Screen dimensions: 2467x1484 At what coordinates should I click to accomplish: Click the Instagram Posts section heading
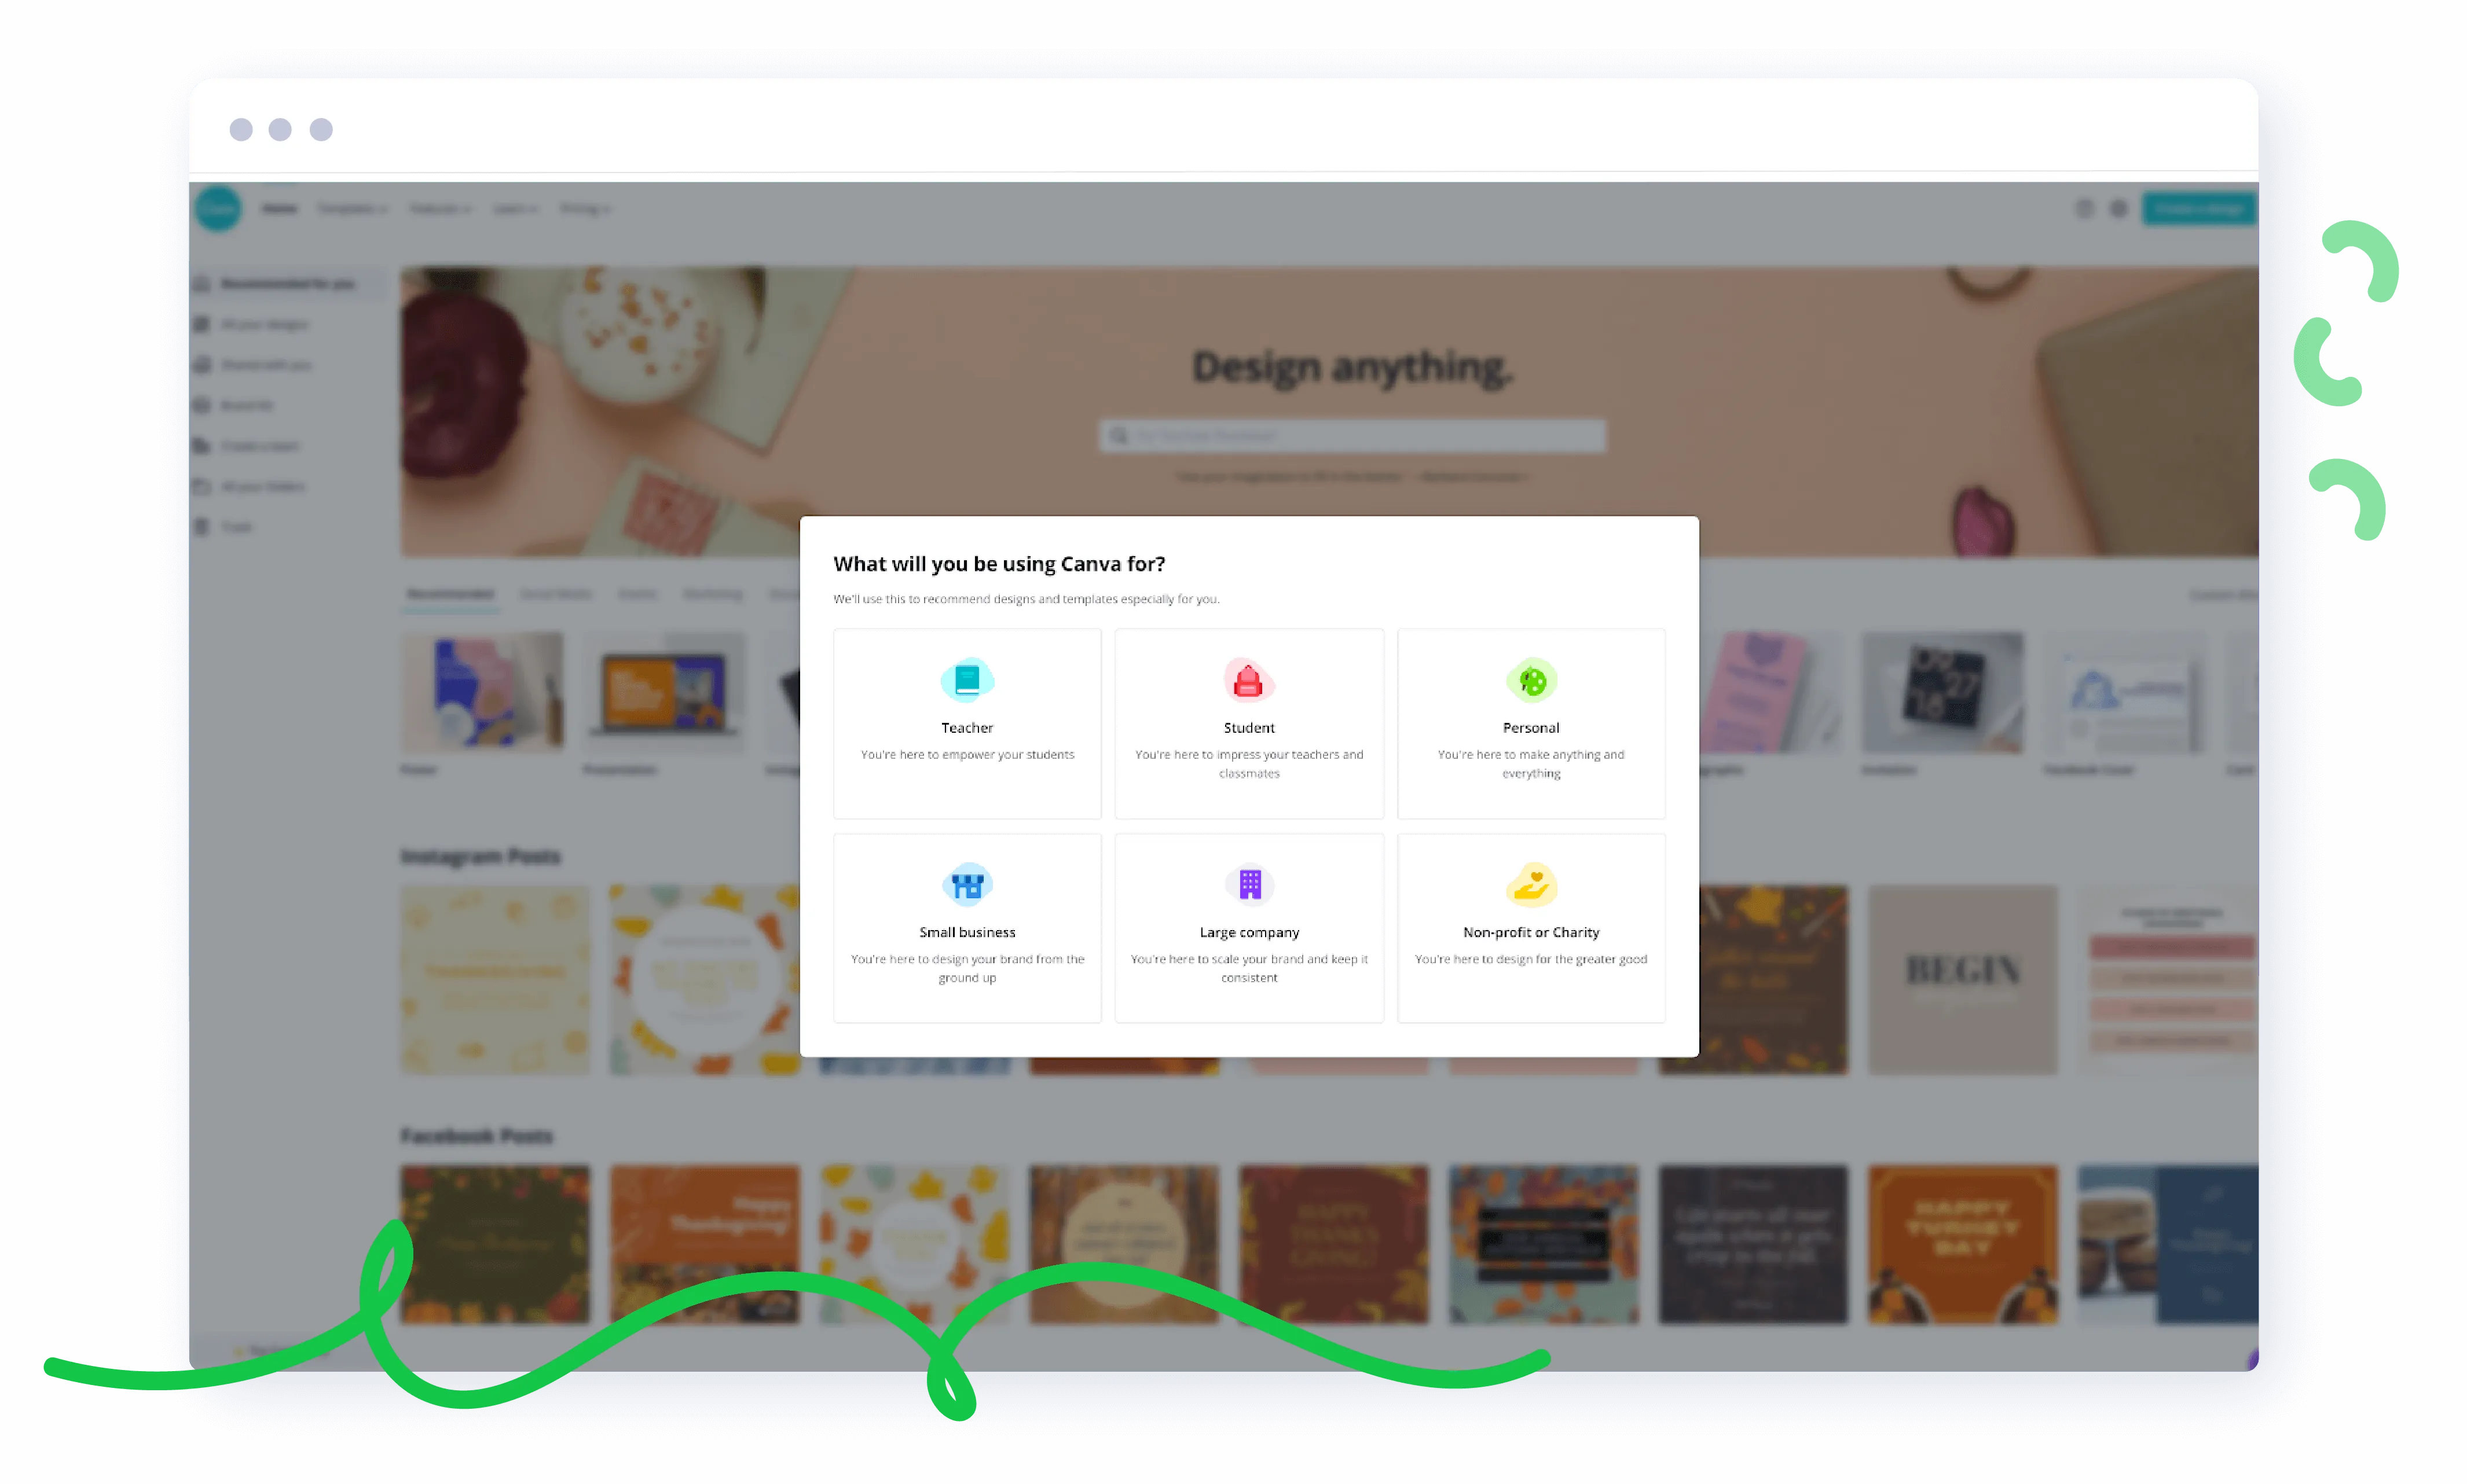pyautogui.click(x=481, y=857)
